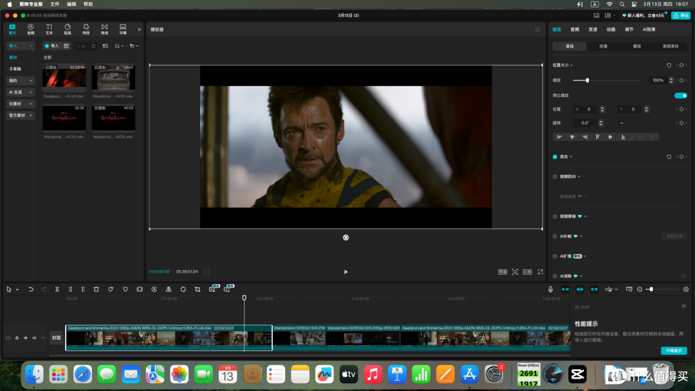
Task: Toggle the track visibility eye icon
Action: [26, 338]
